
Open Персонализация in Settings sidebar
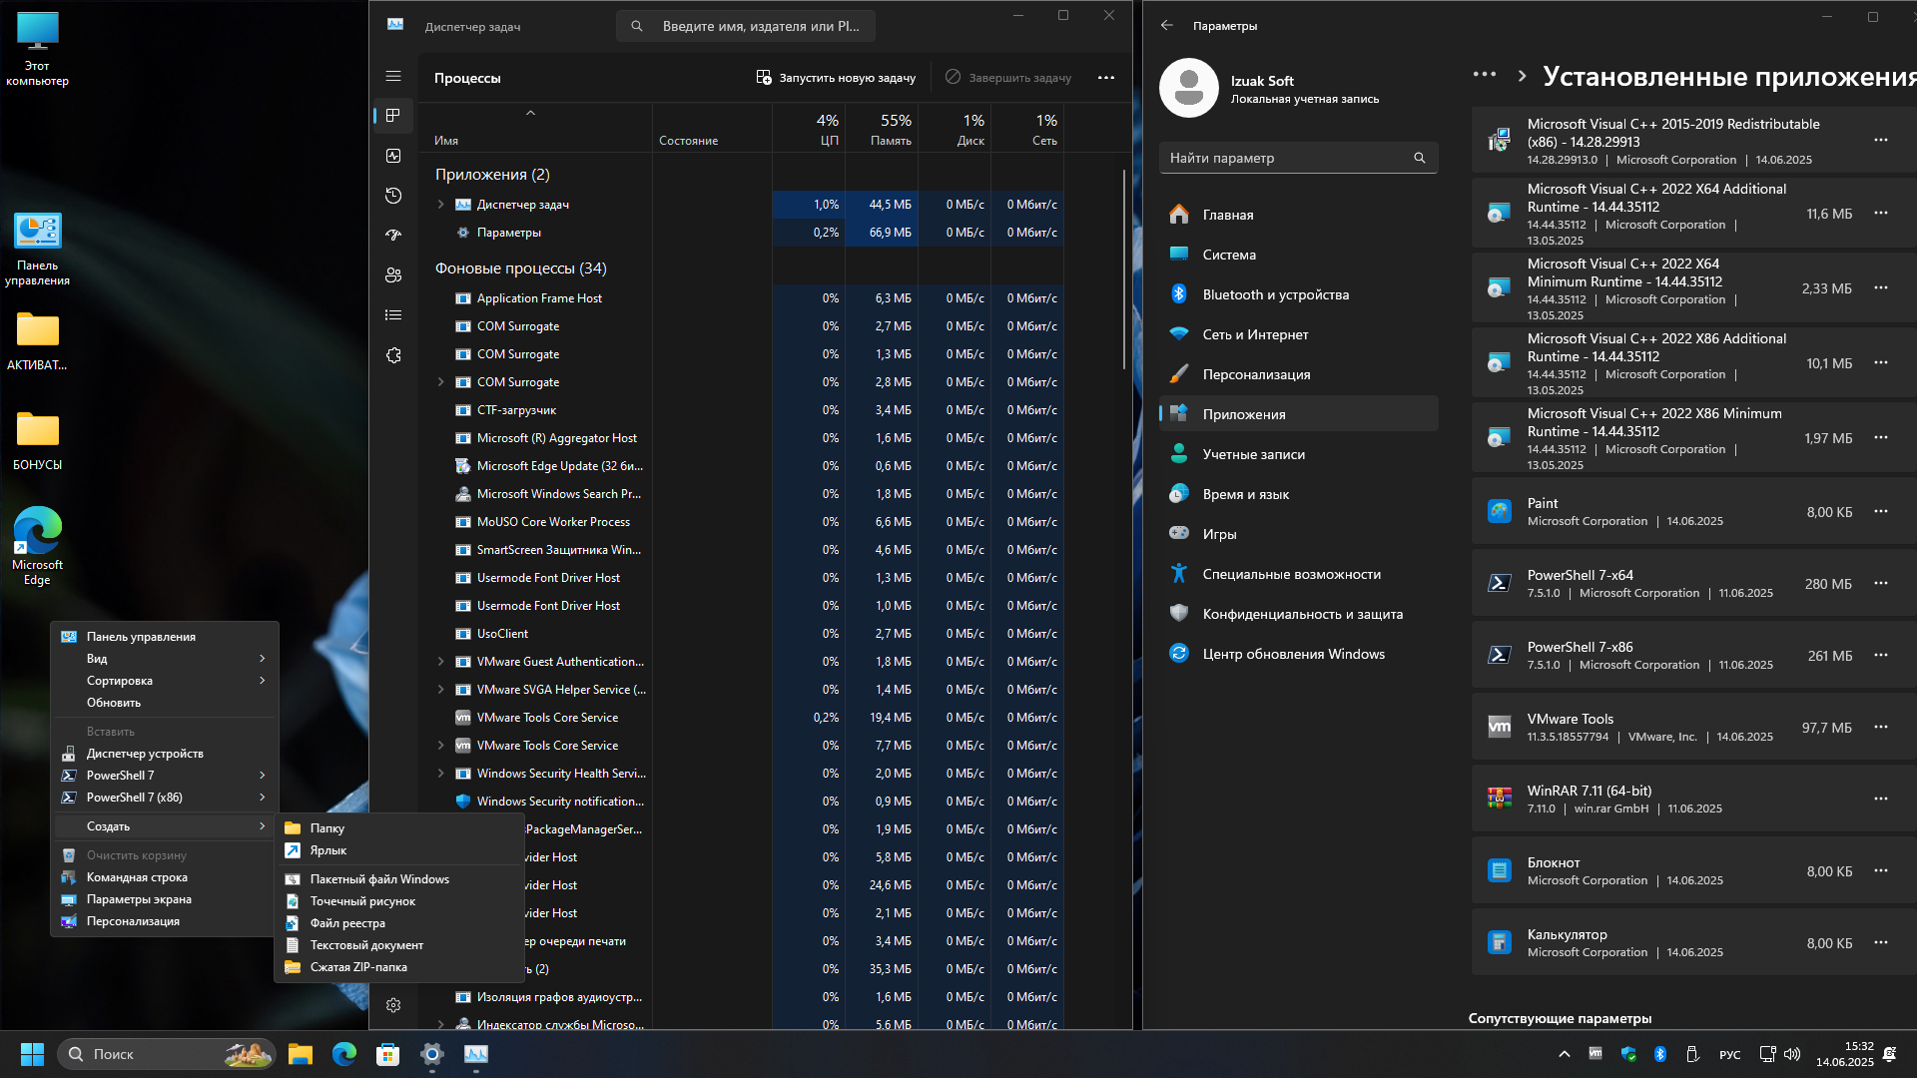point(1298,374)
